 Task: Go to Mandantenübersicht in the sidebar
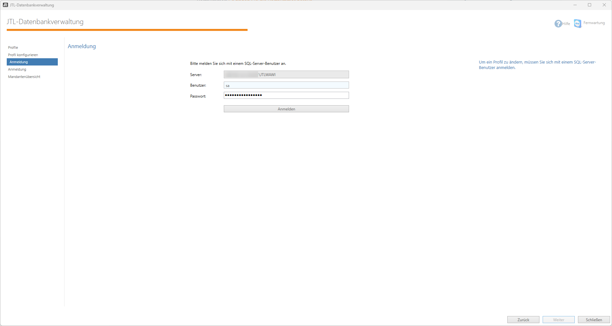(x=24, y=77)
